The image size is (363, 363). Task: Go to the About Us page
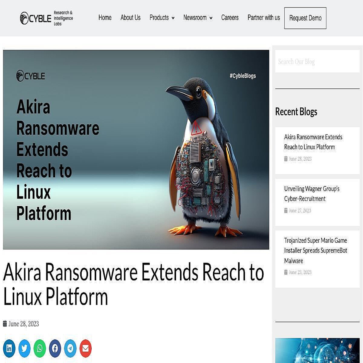point(130,18)
